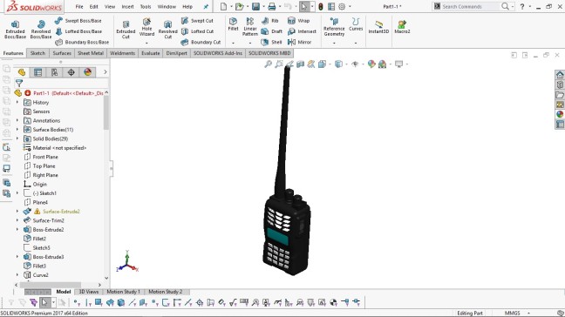Screen dimensions: 565x317
Task: Open the FeatureManager design tree tab
Action: pos(22,72)
